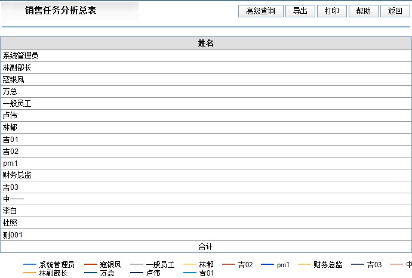The height and width of the screenshot is (278, 412).
Task: Open 帮助 help button
Action: [x=363, y=11]
